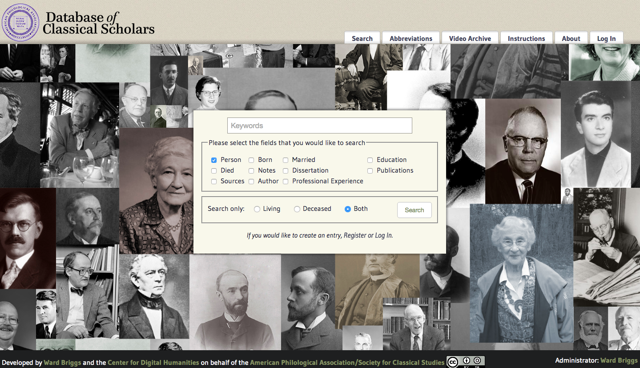
Task: Open the Ward Briggs developer link
Action: (62, 362)
